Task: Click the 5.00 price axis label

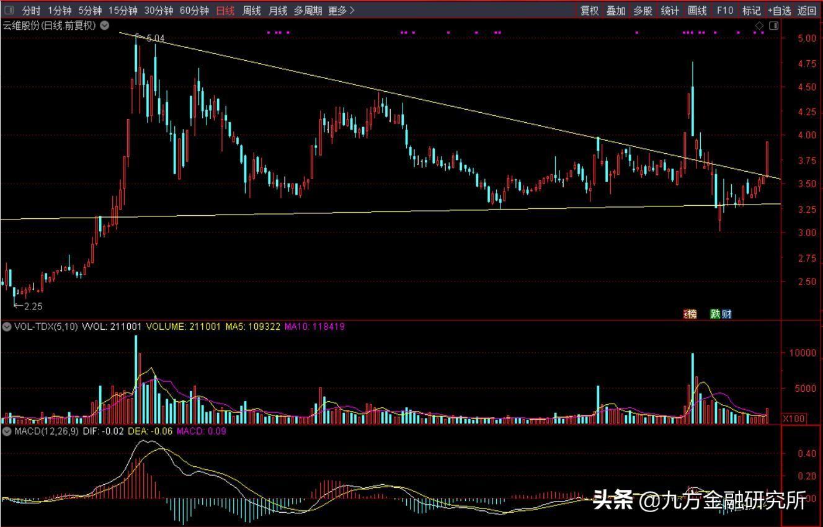Action: click(x=807, y=38)
